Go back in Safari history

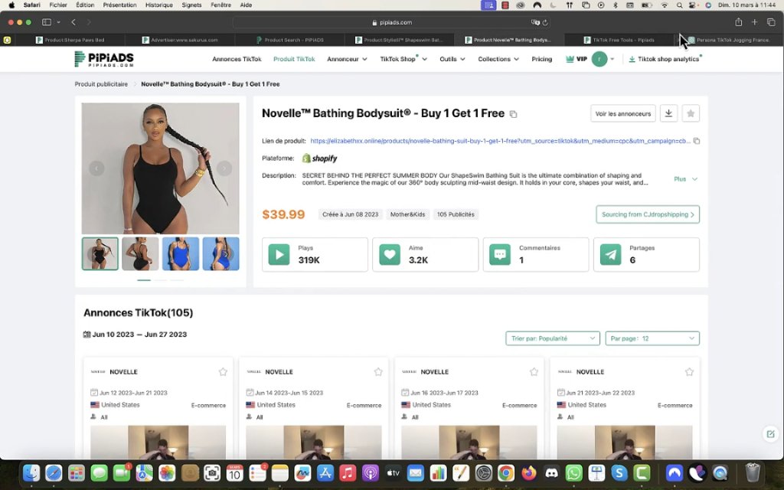click(73, 22)
